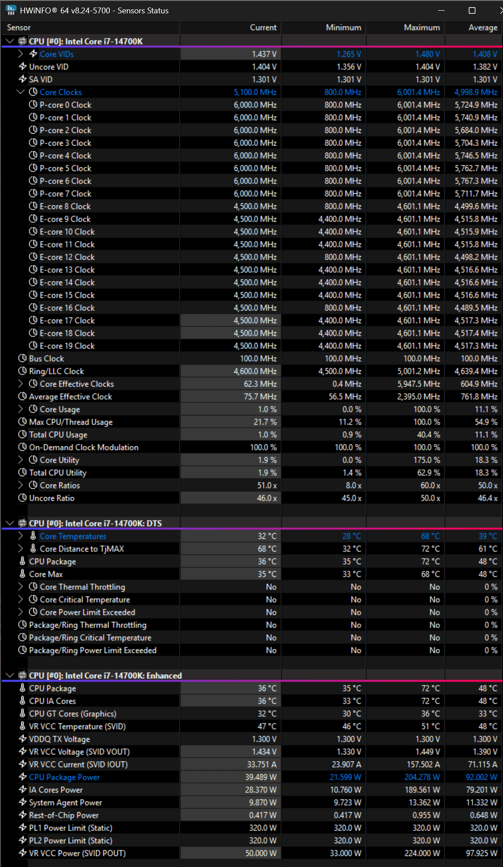
Task: Select the VR VCC Power (SVID POUT) row
Action: click(252, 853)
